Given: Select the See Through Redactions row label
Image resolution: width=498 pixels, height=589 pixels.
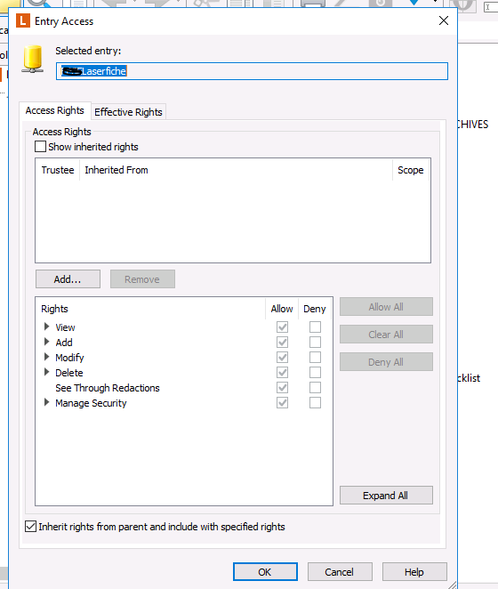Looking at the screenshot, I should (108, 388).
